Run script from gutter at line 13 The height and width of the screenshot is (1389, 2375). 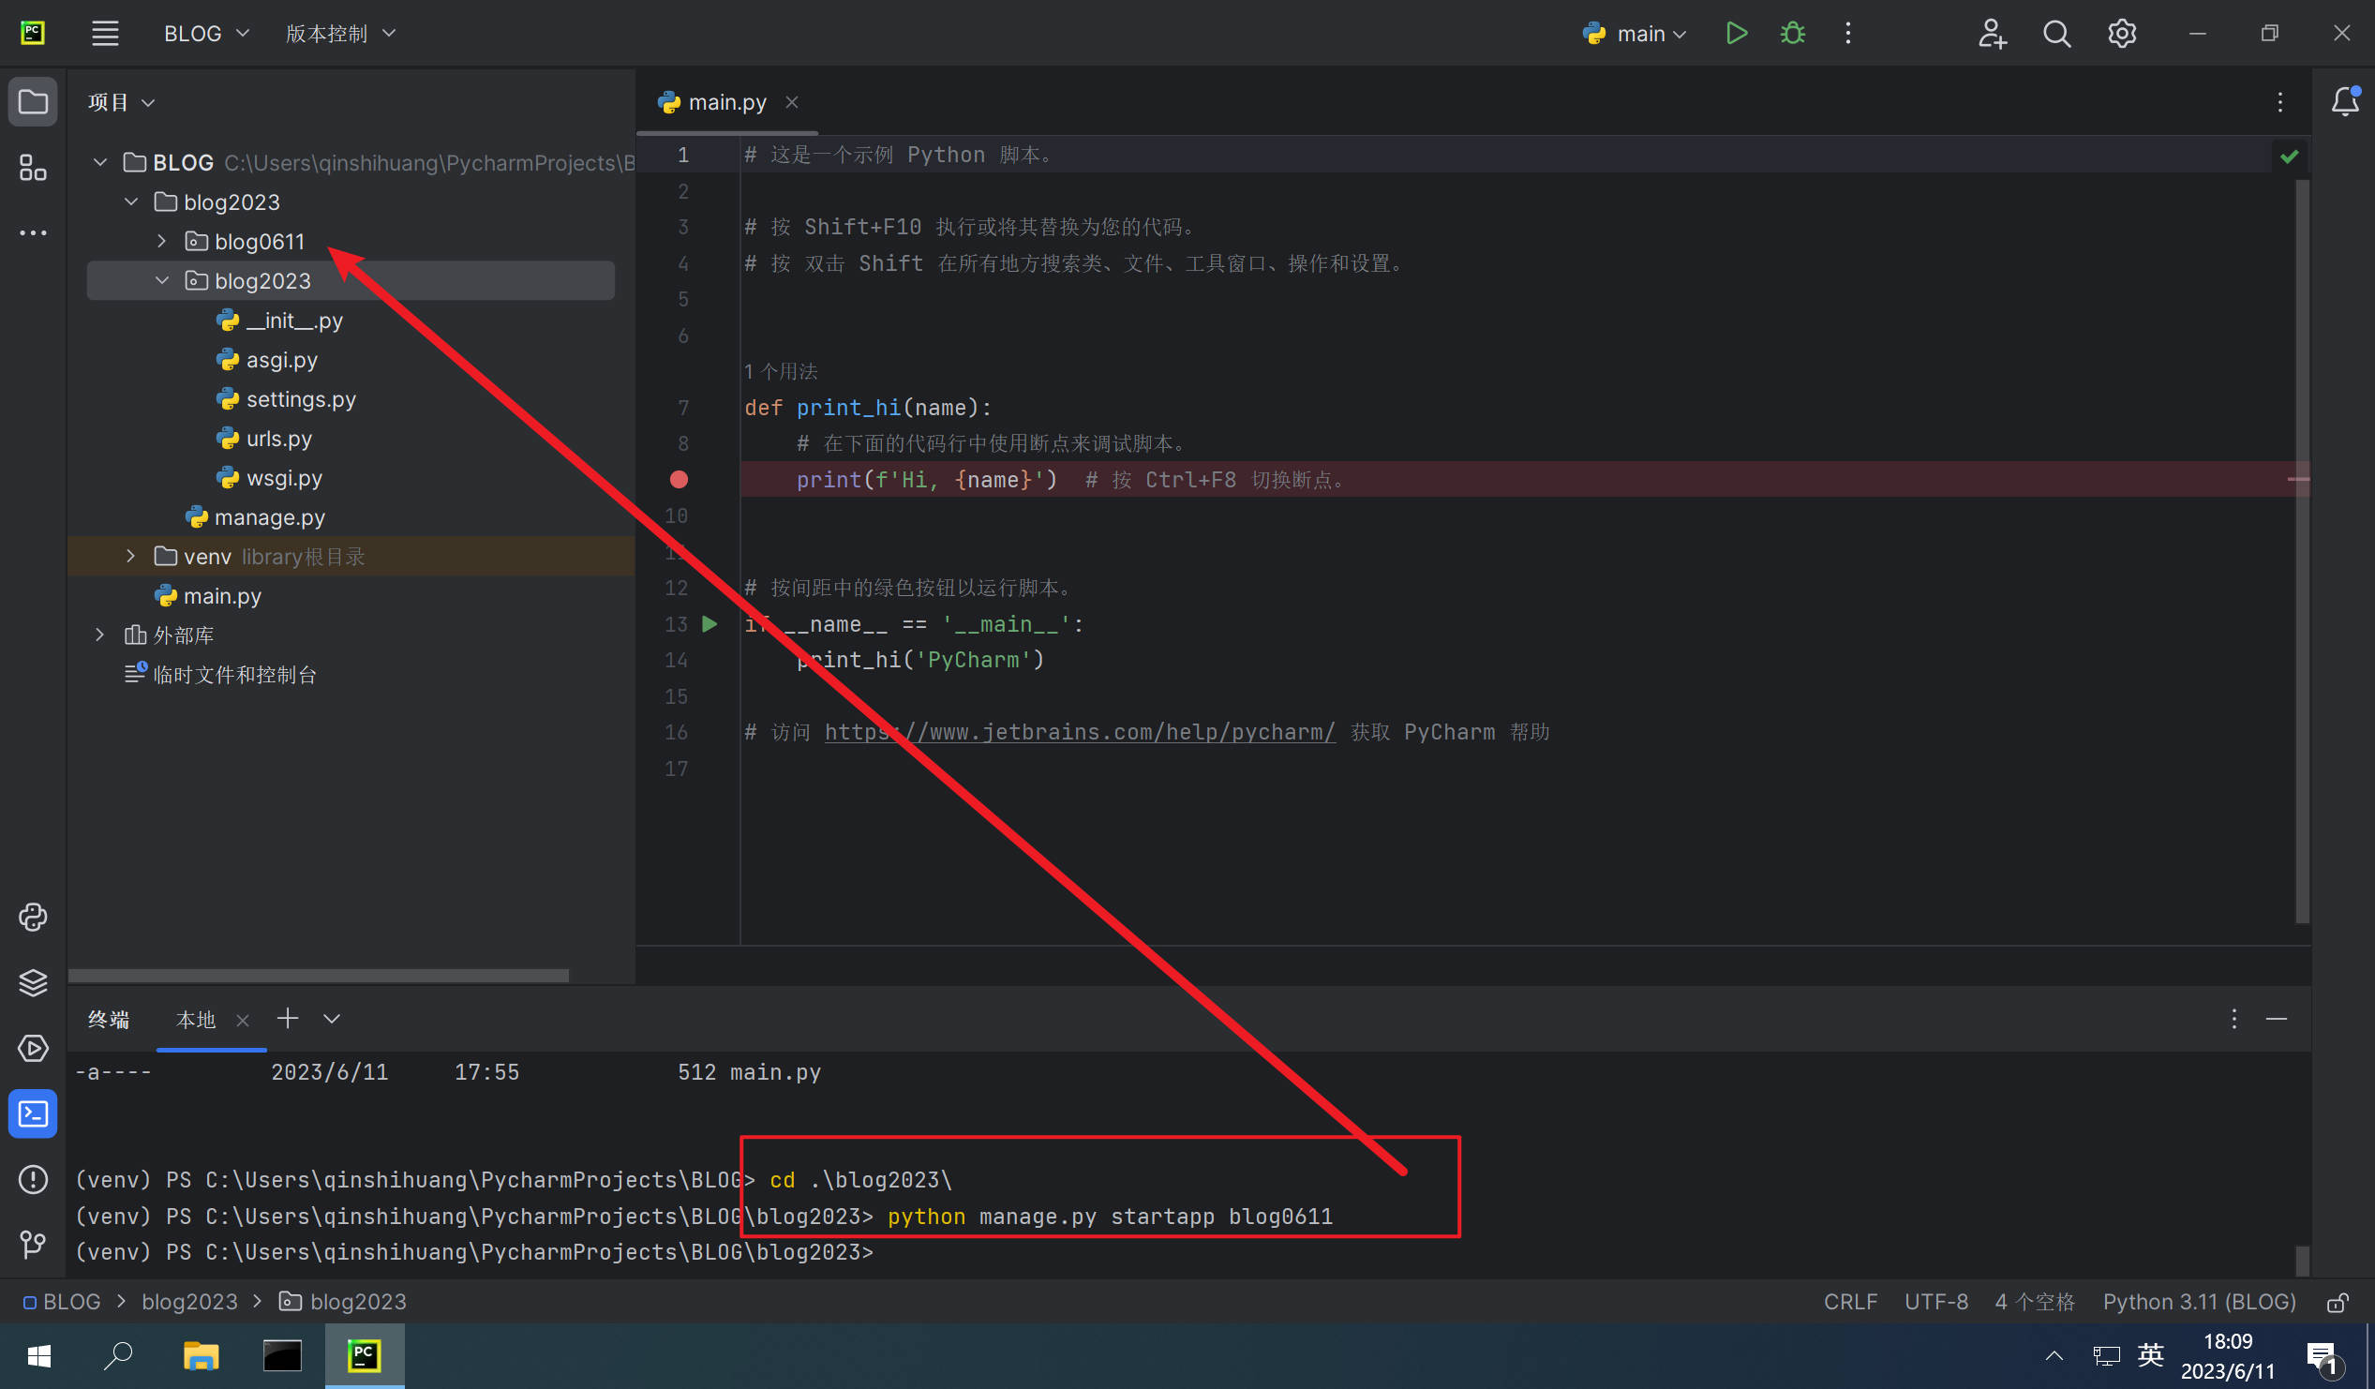pos(710,624)
